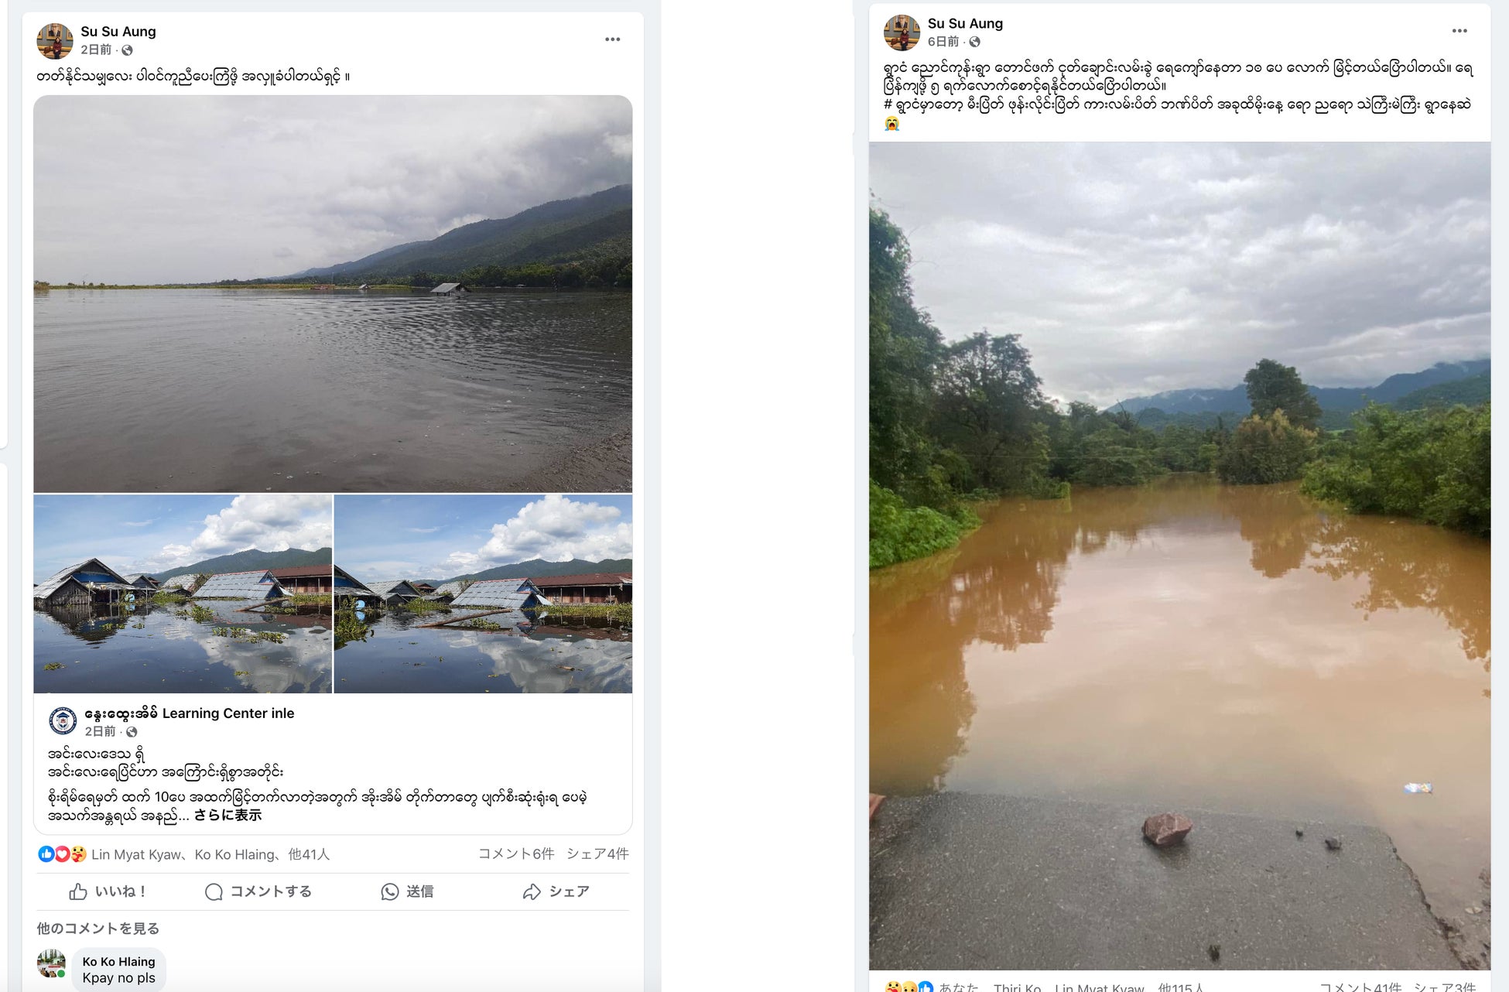Open the bottom-right flooded houses photo
The image size is (1509, 992).
[483, 593]
